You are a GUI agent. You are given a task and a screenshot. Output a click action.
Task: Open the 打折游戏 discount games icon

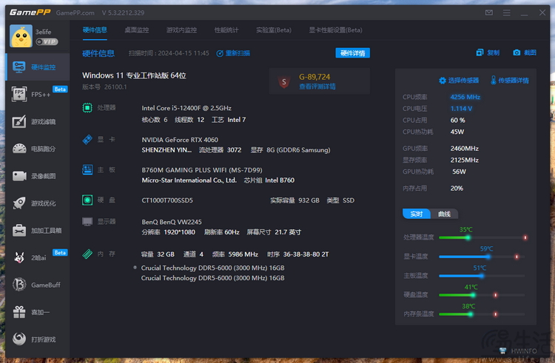19,339
